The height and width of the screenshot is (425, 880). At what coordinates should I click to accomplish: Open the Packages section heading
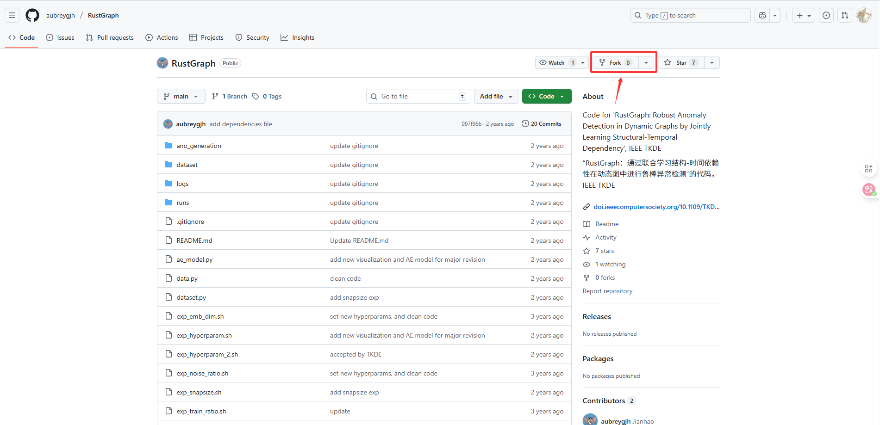coord(598,358)
